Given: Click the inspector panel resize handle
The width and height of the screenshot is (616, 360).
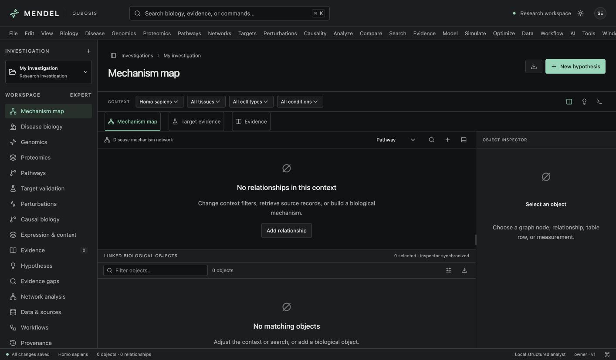Looking at the screenshot, I should 476,240.
